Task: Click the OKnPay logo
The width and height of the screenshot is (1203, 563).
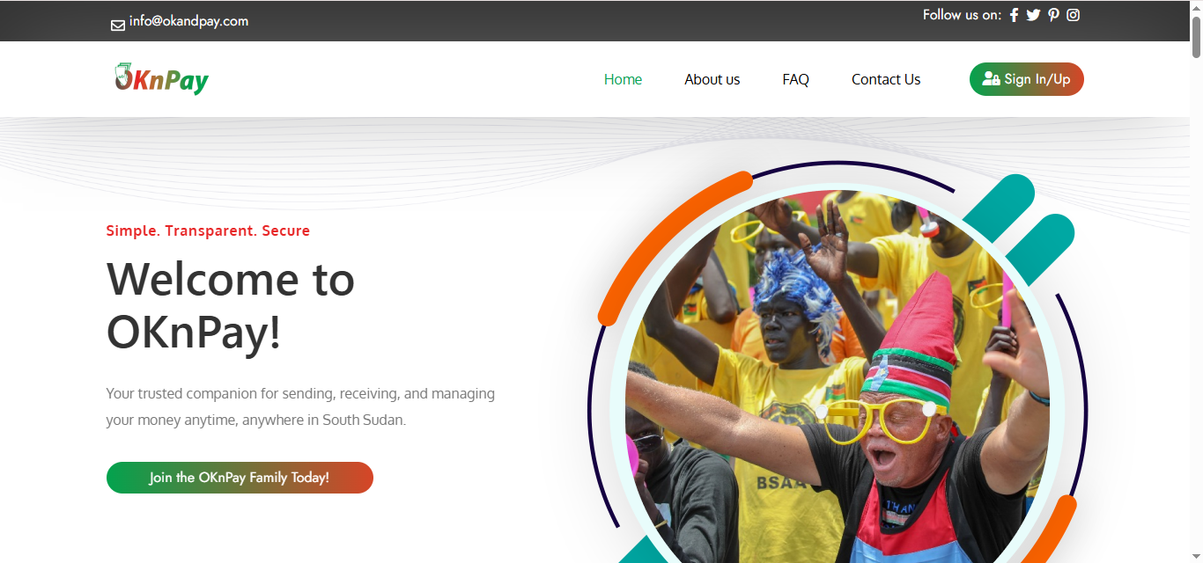Action: (x=161, y=79)
